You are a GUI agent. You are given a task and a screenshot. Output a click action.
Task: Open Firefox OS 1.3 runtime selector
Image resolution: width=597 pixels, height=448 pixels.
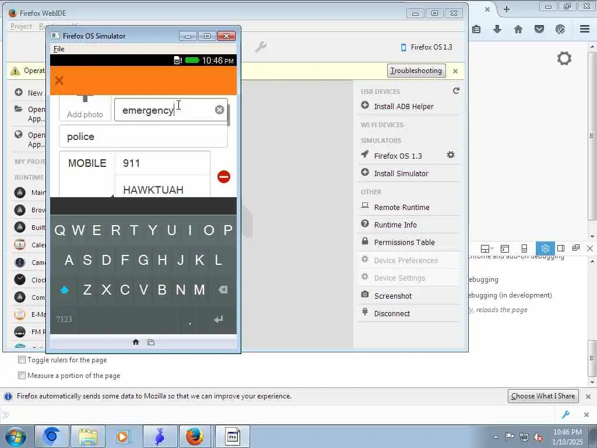[x=426, y=47]
